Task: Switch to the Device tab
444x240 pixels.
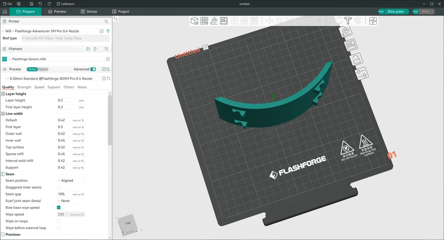Action: point(89,12)
